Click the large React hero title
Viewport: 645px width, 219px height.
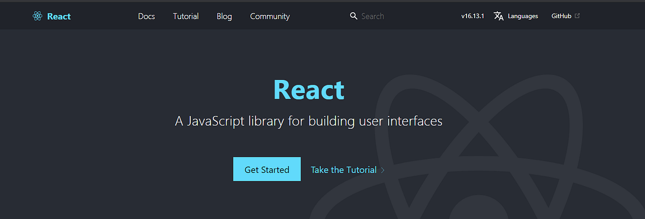click(309, 89)
